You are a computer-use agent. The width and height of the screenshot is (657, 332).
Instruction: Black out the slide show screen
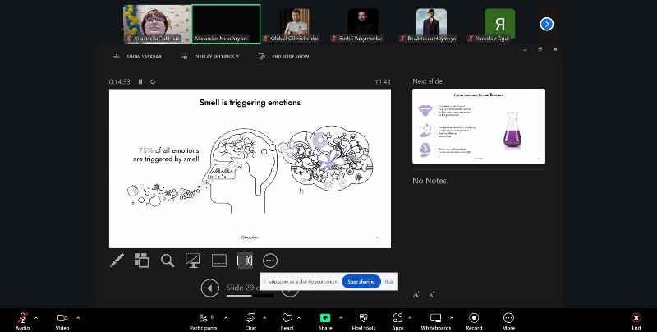pyautogui.click(x=193, y=261)
